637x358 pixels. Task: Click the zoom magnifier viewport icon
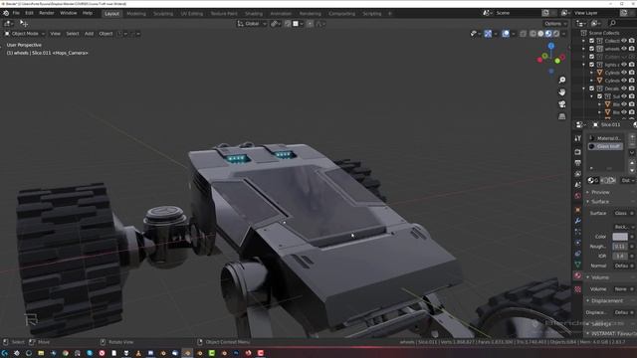click(x=561, y=80)
